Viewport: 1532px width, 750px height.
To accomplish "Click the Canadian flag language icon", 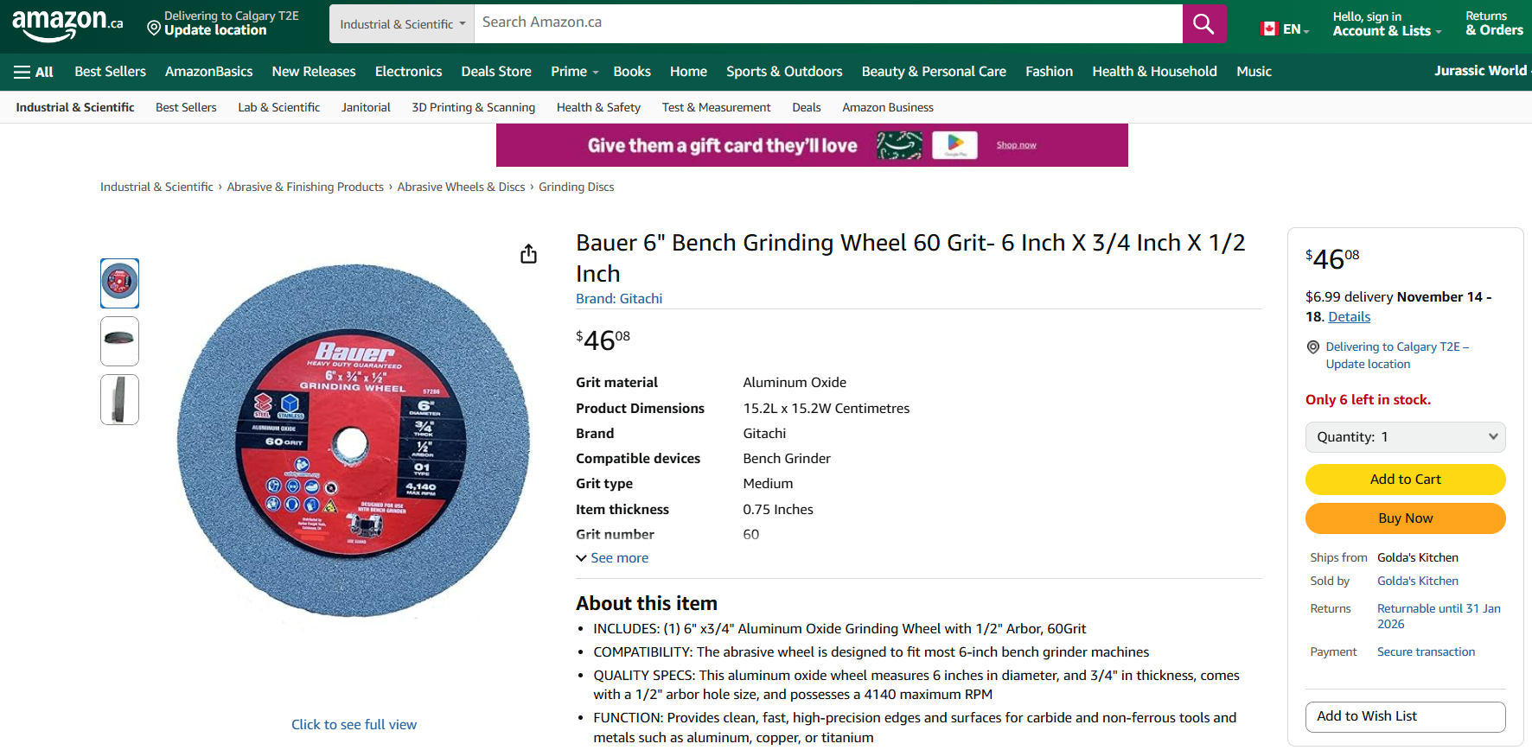I will tap(1269, 29).
